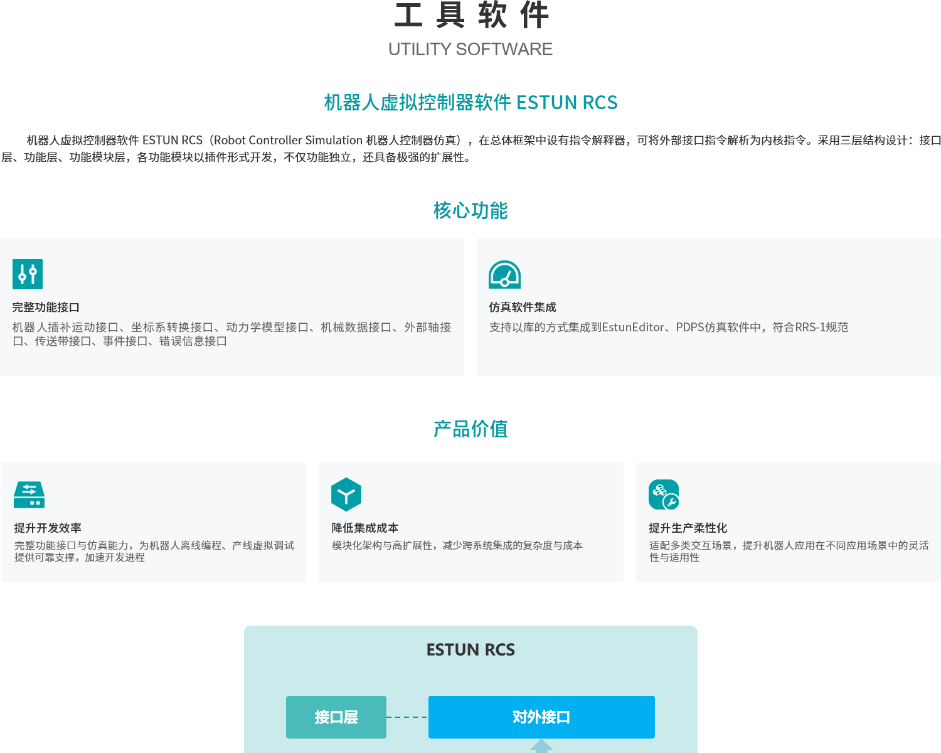The height and width of the screenshot is (753, 941).
Task: Select the teal 接口层 box
Action: point(336,717)
